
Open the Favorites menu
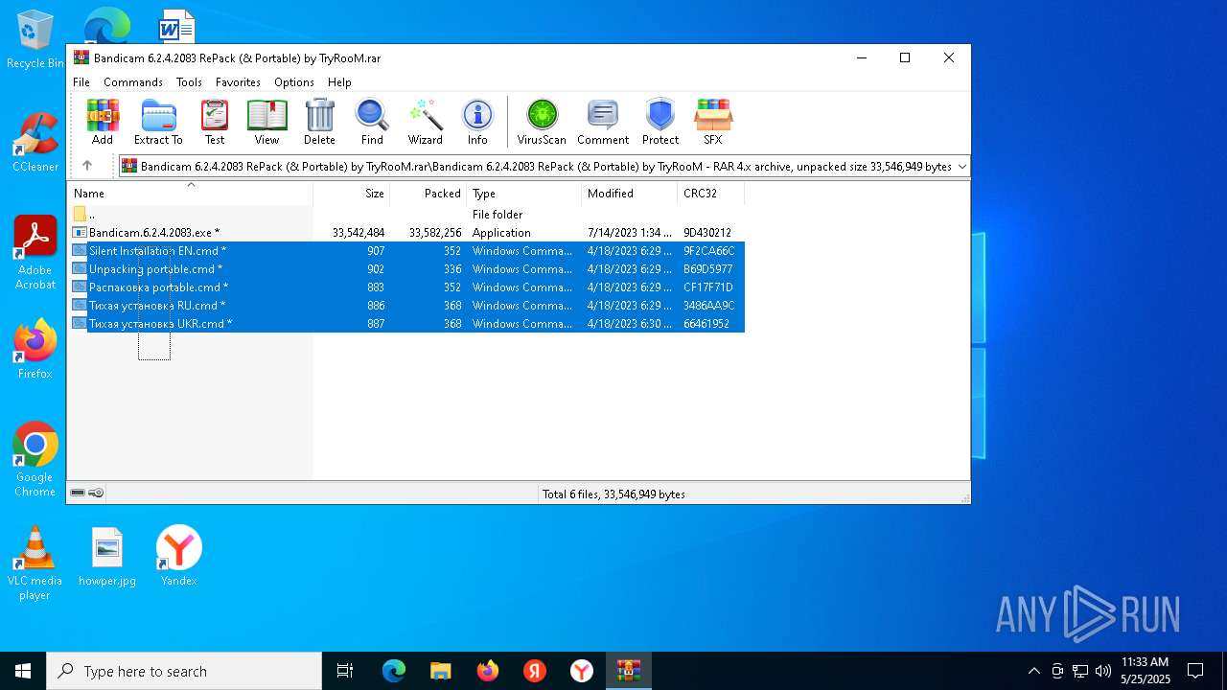tap(238, 82)
